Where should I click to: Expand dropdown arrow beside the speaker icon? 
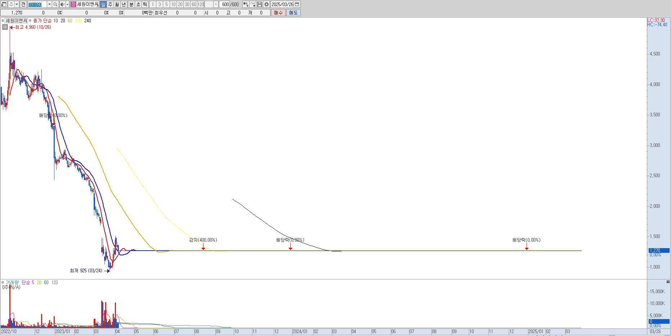pyautogui.click(x=67, y=4)
